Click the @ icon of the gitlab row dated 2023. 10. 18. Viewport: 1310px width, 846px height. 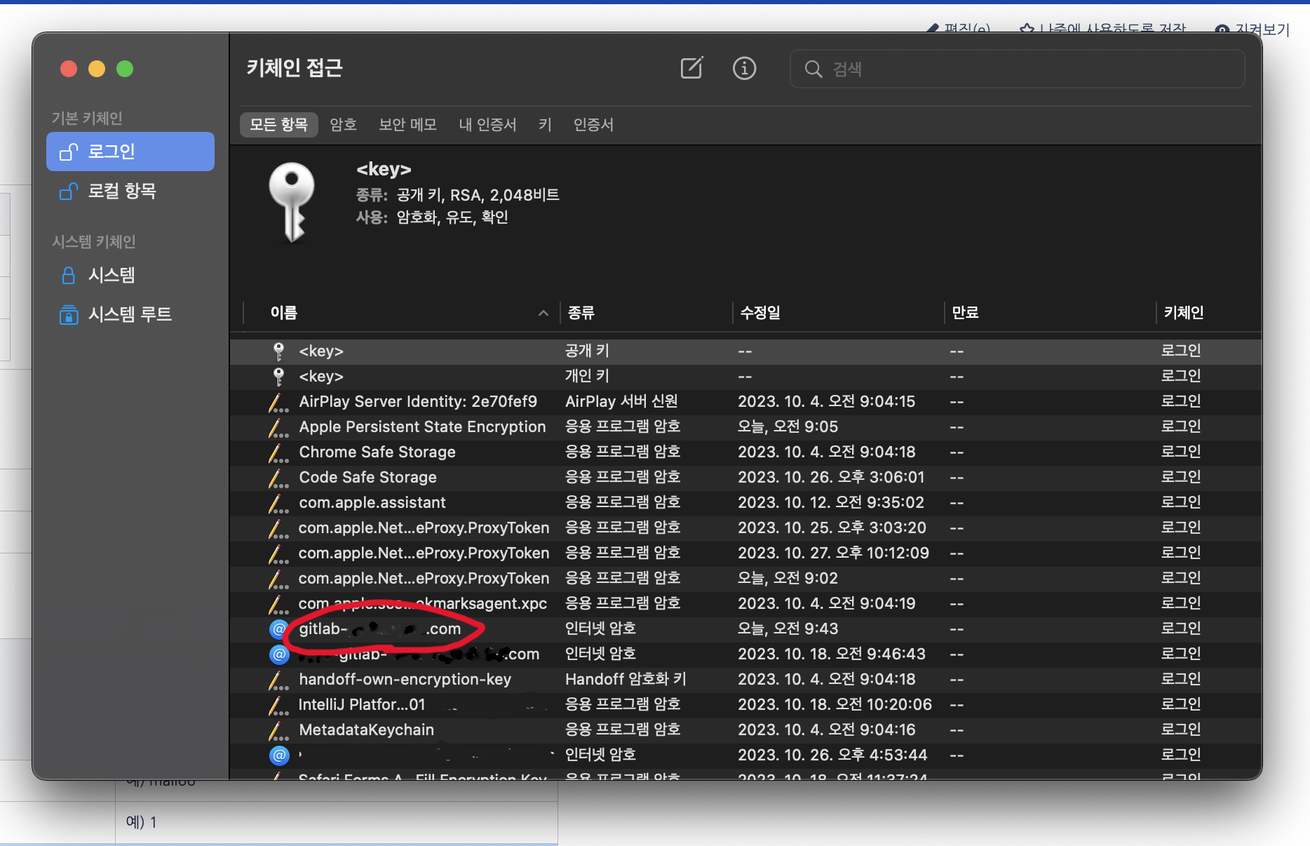[x=279, y=654]
